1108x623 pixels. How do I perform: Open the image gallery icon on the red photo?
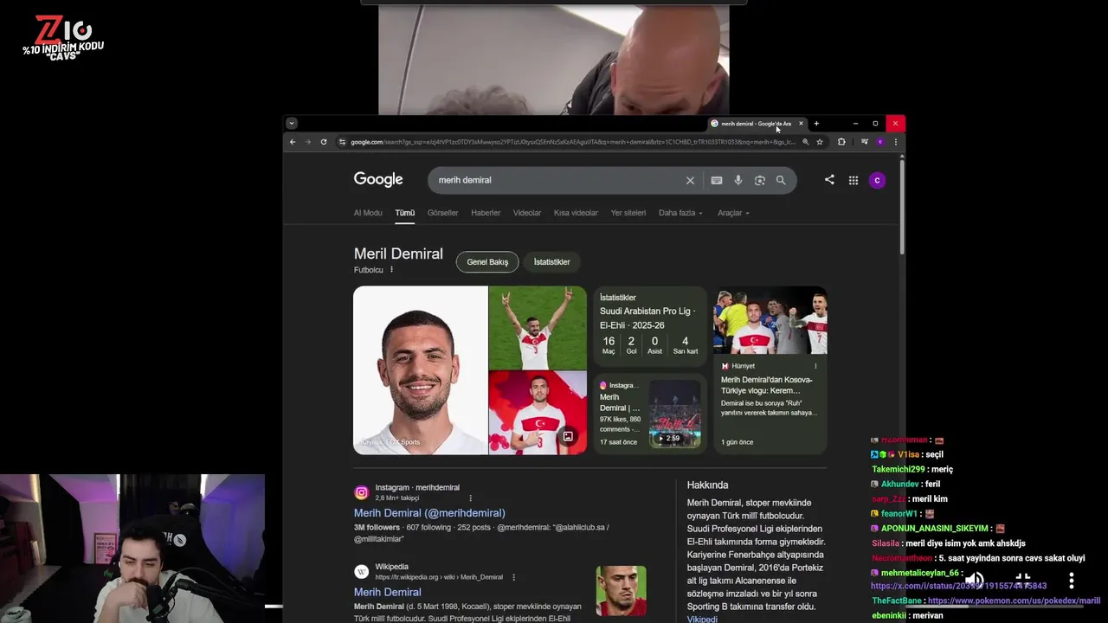coord(568,437)
